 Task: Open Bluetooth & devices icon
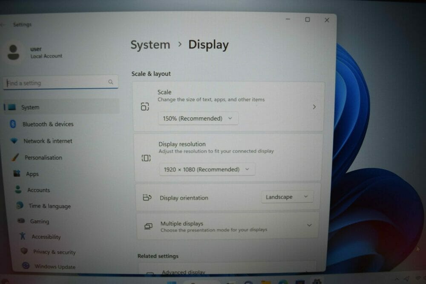[13, 124]
